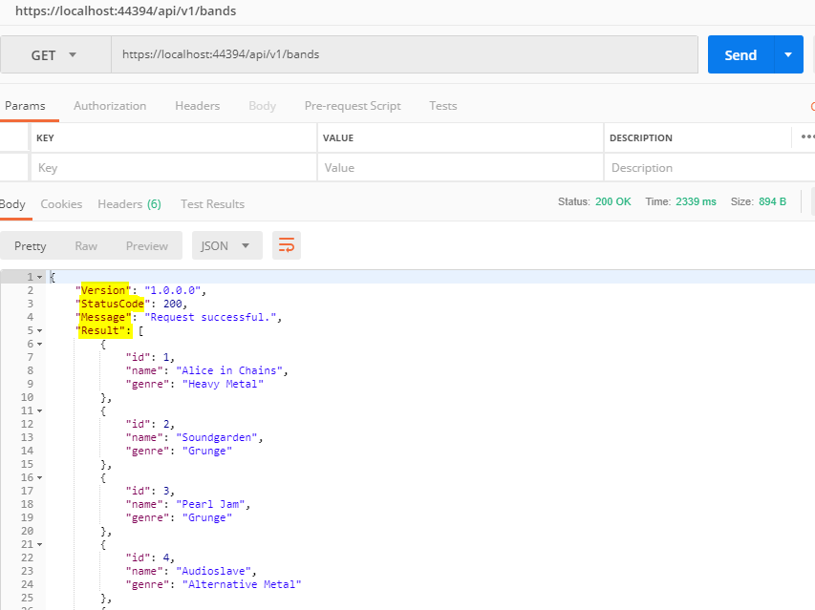The image size is (815, 610).
Task: Open the response Headers (6) tab
Action: tap(129, 204)
